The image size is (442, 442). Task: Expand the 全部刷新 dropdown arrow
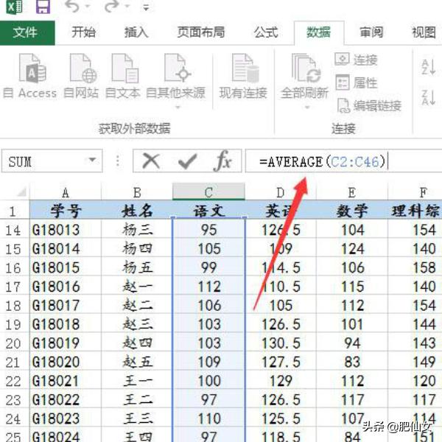[307, 107]
